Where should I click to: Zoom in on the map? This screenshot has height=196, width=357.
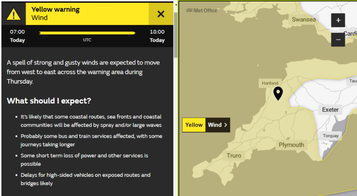point(338,20)
